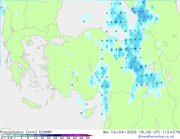Click the "[mm]" unit label
Image resolution: width=180 pixels, height=139 pixels.
click(32, 132)
